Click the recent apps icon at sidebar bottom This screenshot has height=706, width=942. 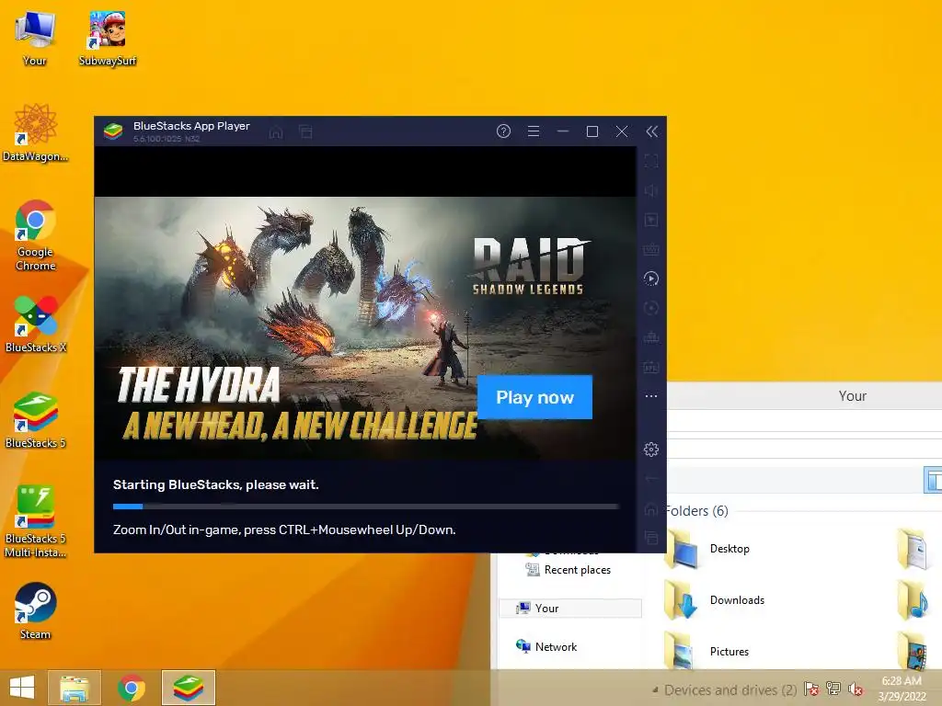click(651, 538)
